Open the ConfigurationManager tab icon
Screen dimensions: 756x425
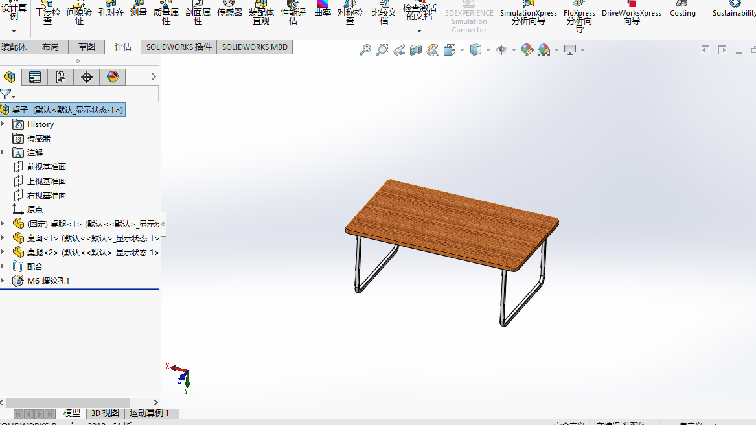[61, 77]
